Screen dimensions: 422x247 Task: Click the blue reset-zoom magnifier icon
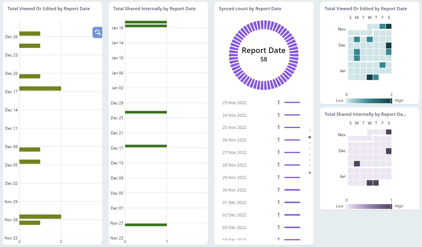point(97,32)
